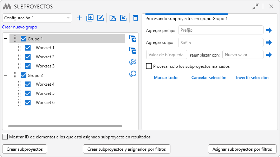This screenshot has height=157, width=280.
Task: Click the plus icon to add configuration
Action: [x=79, y=18]
